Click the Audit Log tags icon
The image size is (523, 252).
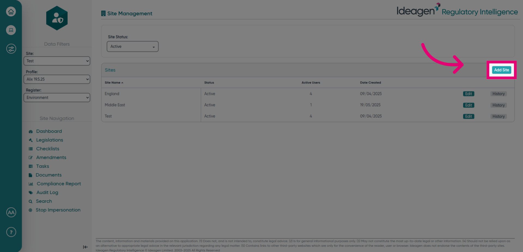(31, 192)
